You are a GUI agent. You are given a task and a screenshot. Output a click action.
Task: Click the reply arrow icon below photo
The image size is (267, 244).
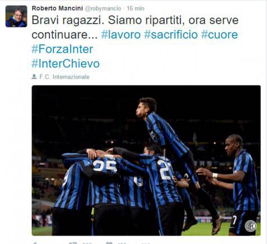35,243
